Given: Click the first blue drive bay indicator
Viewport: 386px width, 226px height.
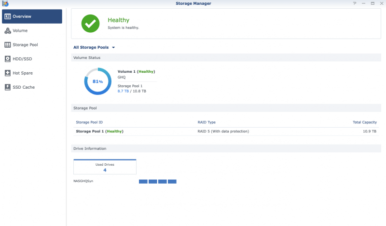Looking at the screenshot, I should [143, 182].
